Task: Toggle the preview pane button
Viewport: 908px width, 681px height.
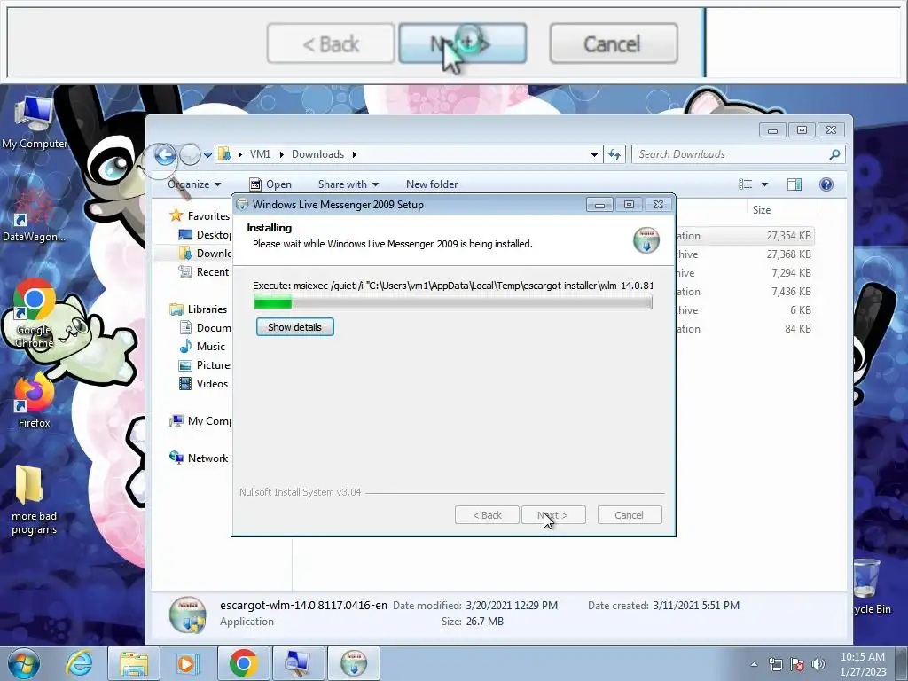Action: point(794,184)
